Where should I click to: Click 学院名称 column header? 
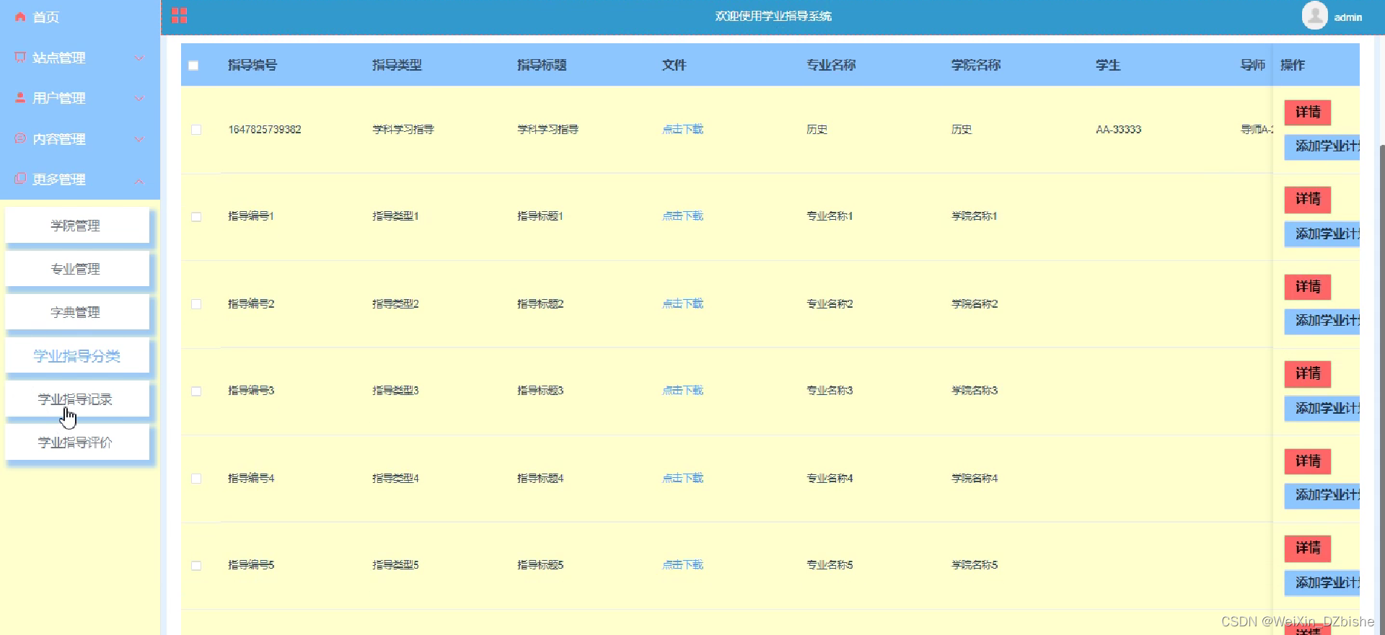coord(976,65)
